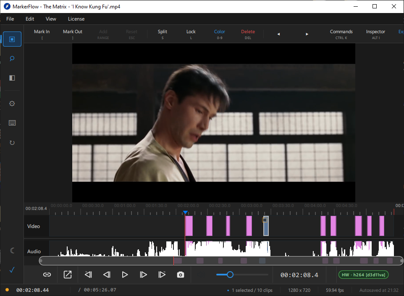
Task: Open the Inspector panel
Action: click(376, 34)
